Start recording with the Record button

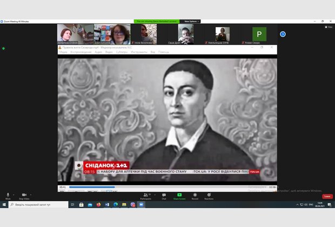(195, 196)
